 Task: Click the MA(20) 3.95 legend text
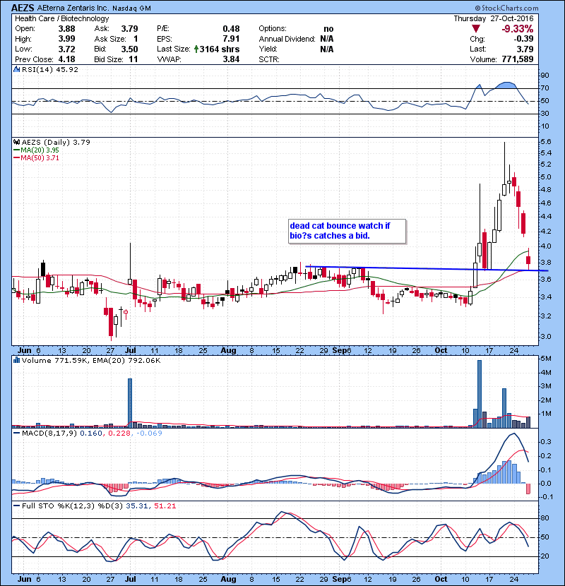click(40, 150)
